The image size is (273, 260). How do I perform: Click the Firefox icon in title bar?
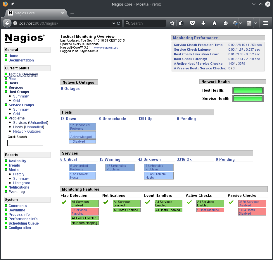(5, 4)
